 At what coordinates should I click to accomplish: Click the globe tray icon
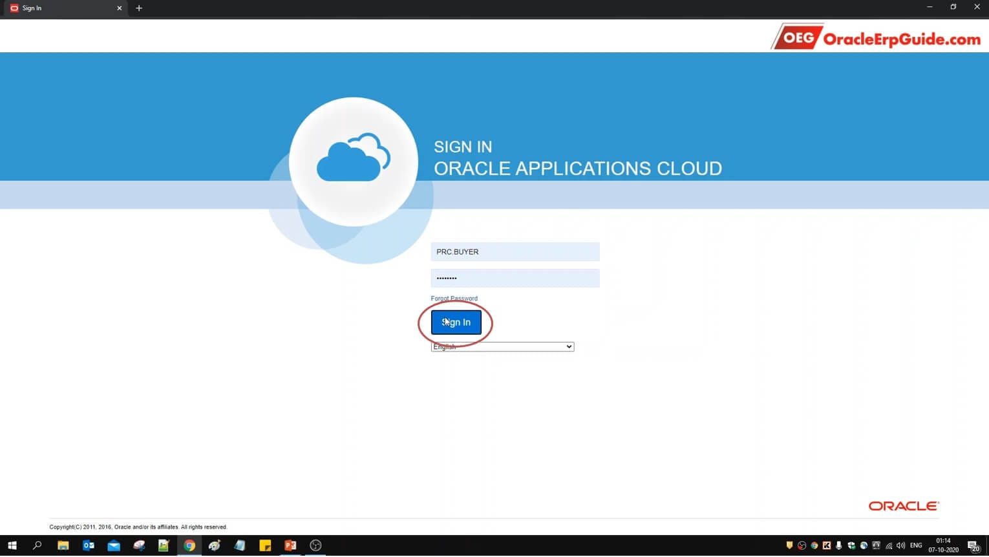[x=864, y=546]
